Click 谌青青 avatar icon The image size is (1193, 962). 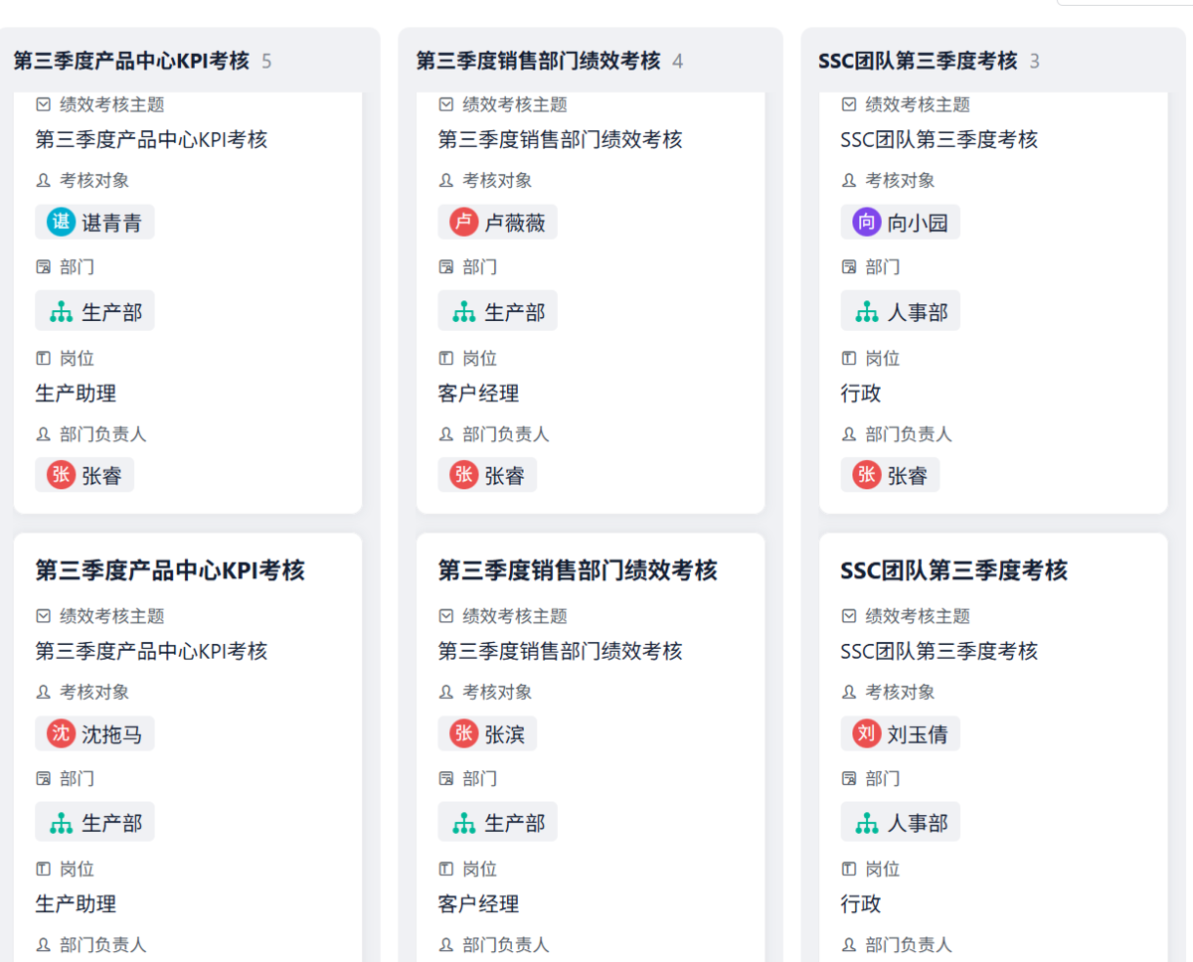pos(61,223)
